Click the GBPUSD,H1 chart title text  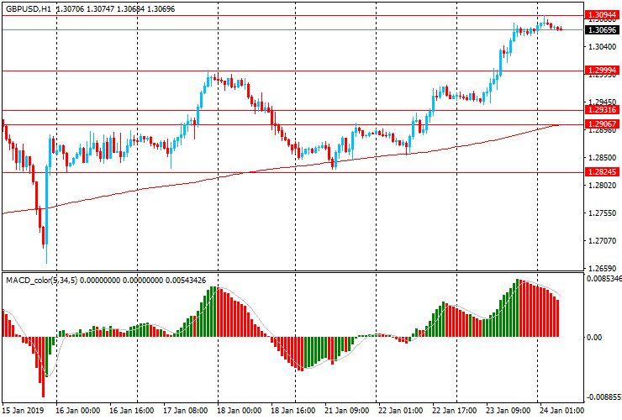(x=28, y=7)
